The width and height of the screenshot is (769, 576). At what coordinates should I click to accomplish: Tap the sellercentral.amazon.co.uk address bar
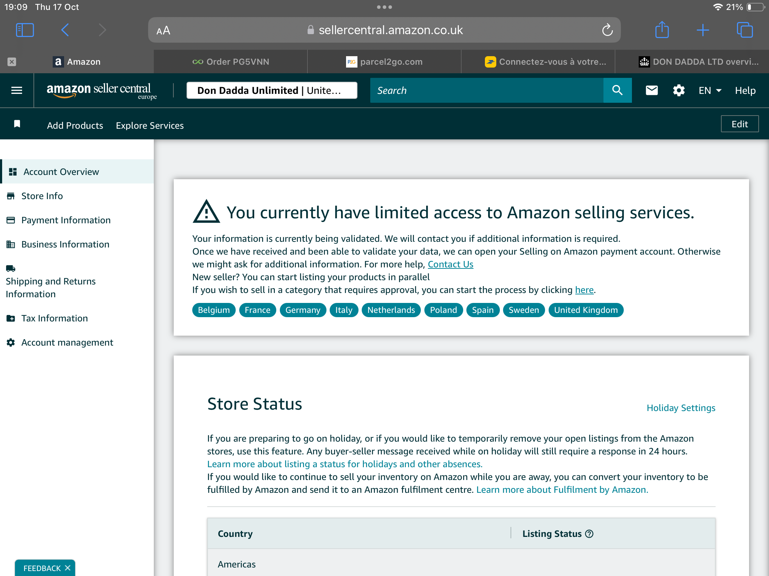[384, 30]
